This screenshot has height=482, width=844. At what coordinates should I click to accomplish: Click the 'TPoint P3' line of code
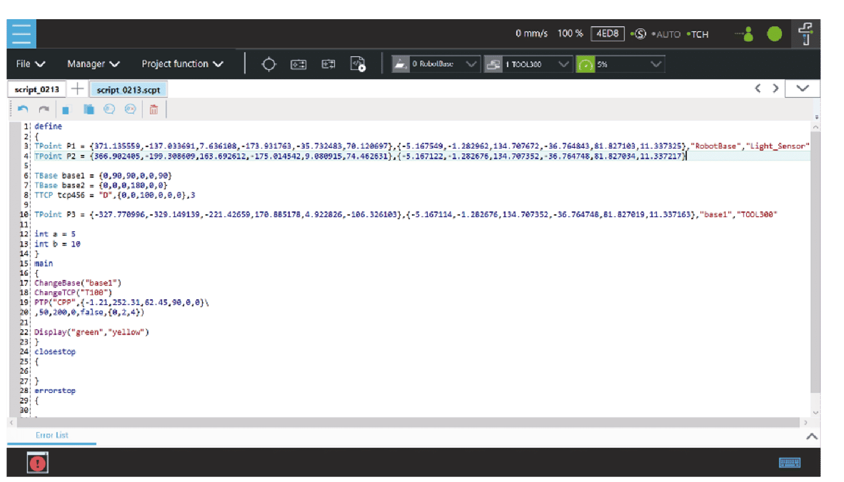coord(405,214)
